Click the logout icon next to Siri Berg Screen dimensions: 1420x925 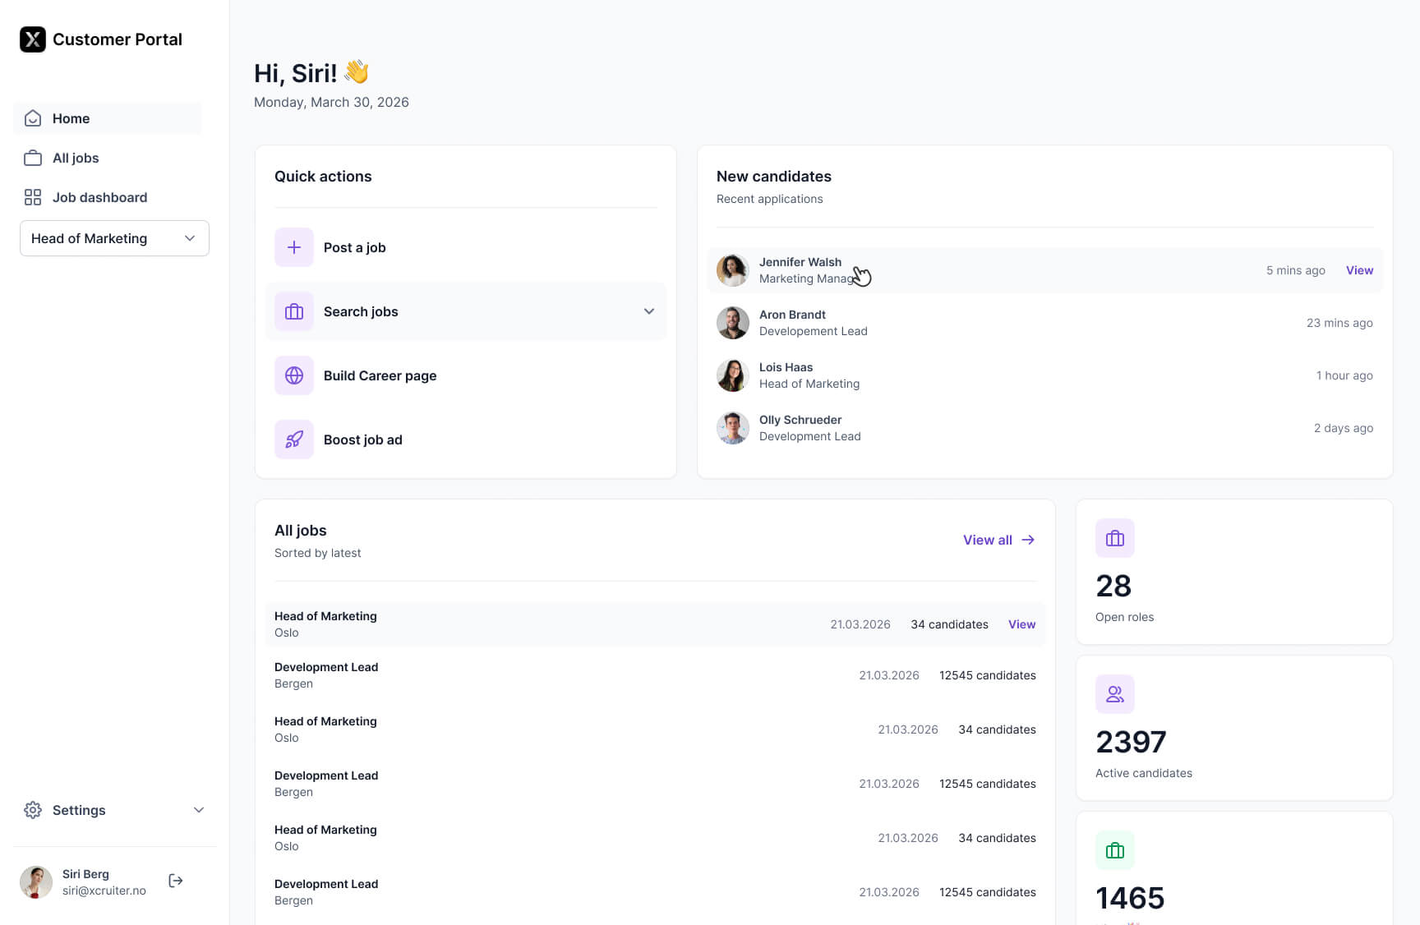tap(175, 881)
